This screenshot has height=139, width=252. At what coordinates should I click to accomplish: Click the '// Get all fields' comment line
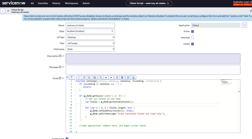coord(103,99)
